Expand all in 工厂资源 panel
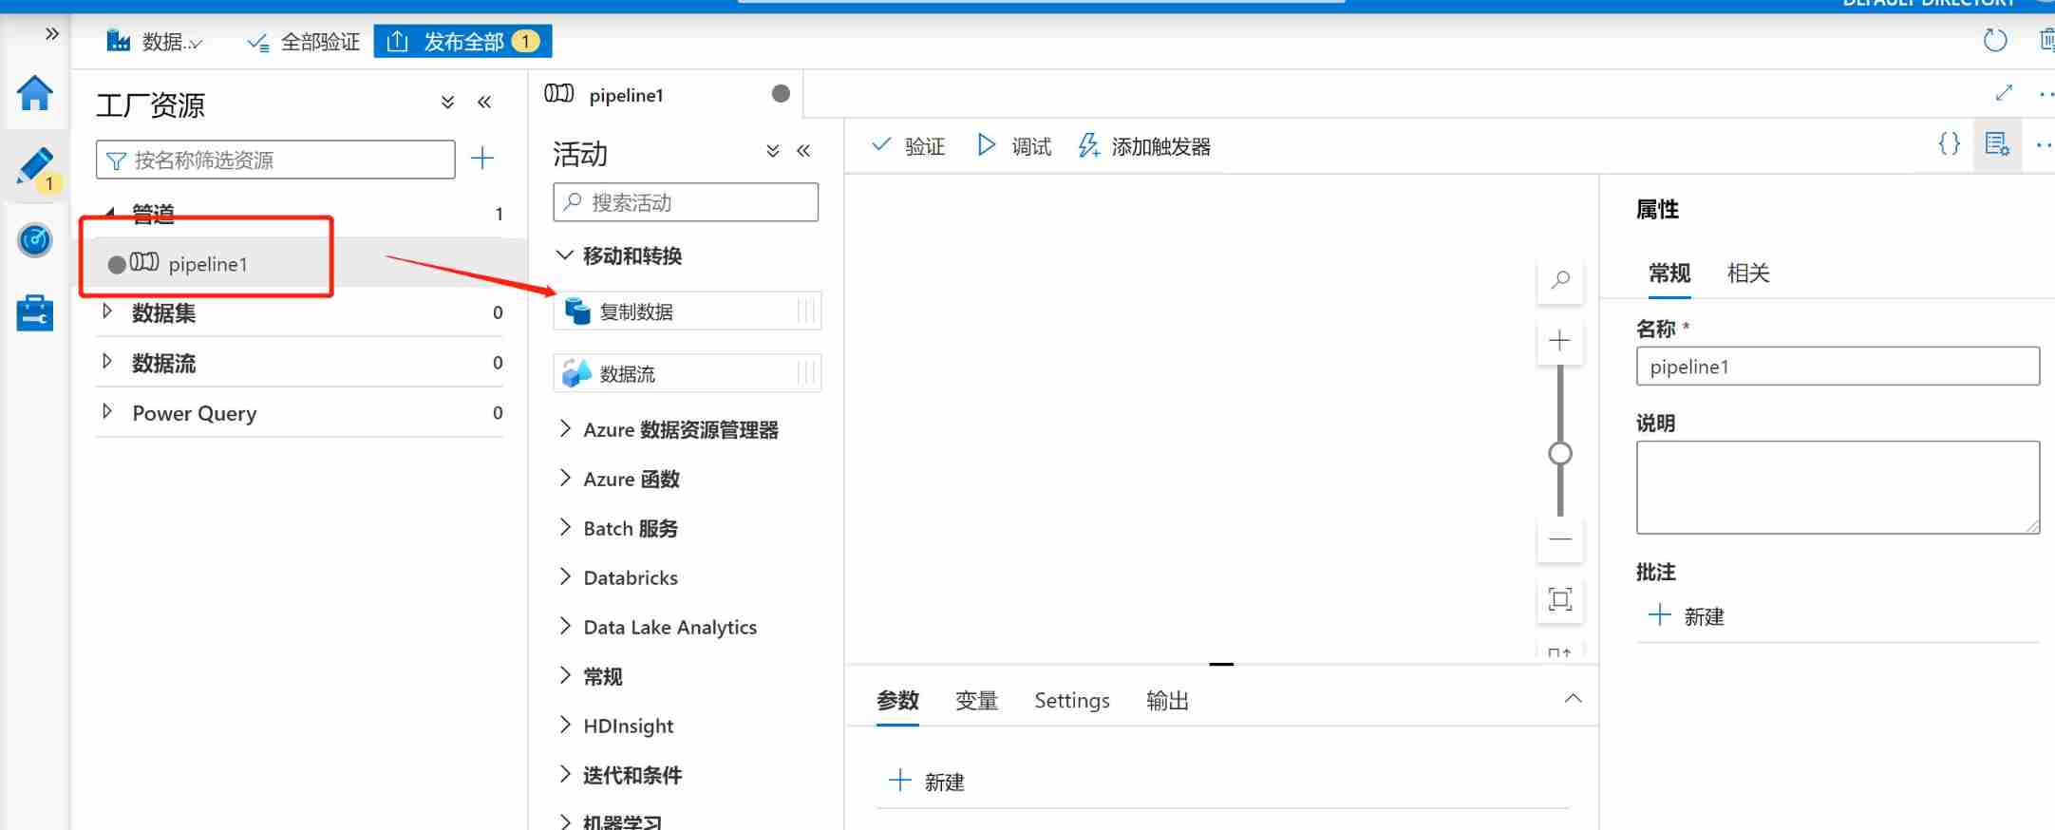Image resolution: width=2055 pixels, height=830 pixels. [x=447, y=103]
